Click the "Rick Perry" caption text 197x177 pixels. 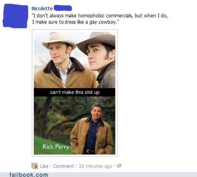tap(56, 147)
